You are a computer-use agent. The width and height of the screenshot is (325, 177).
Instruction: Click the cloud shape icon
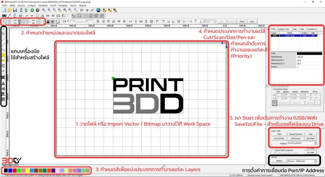click(x=58, y=16)
